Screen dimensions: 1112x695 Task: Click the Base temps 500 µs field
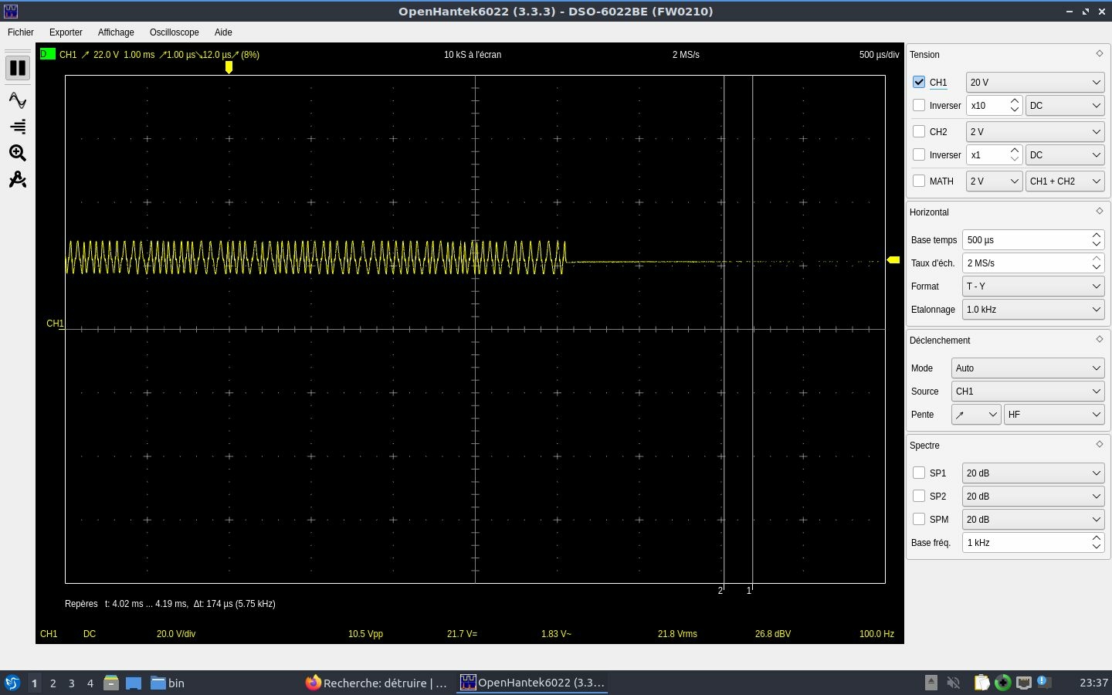(x=1033, y=239)
